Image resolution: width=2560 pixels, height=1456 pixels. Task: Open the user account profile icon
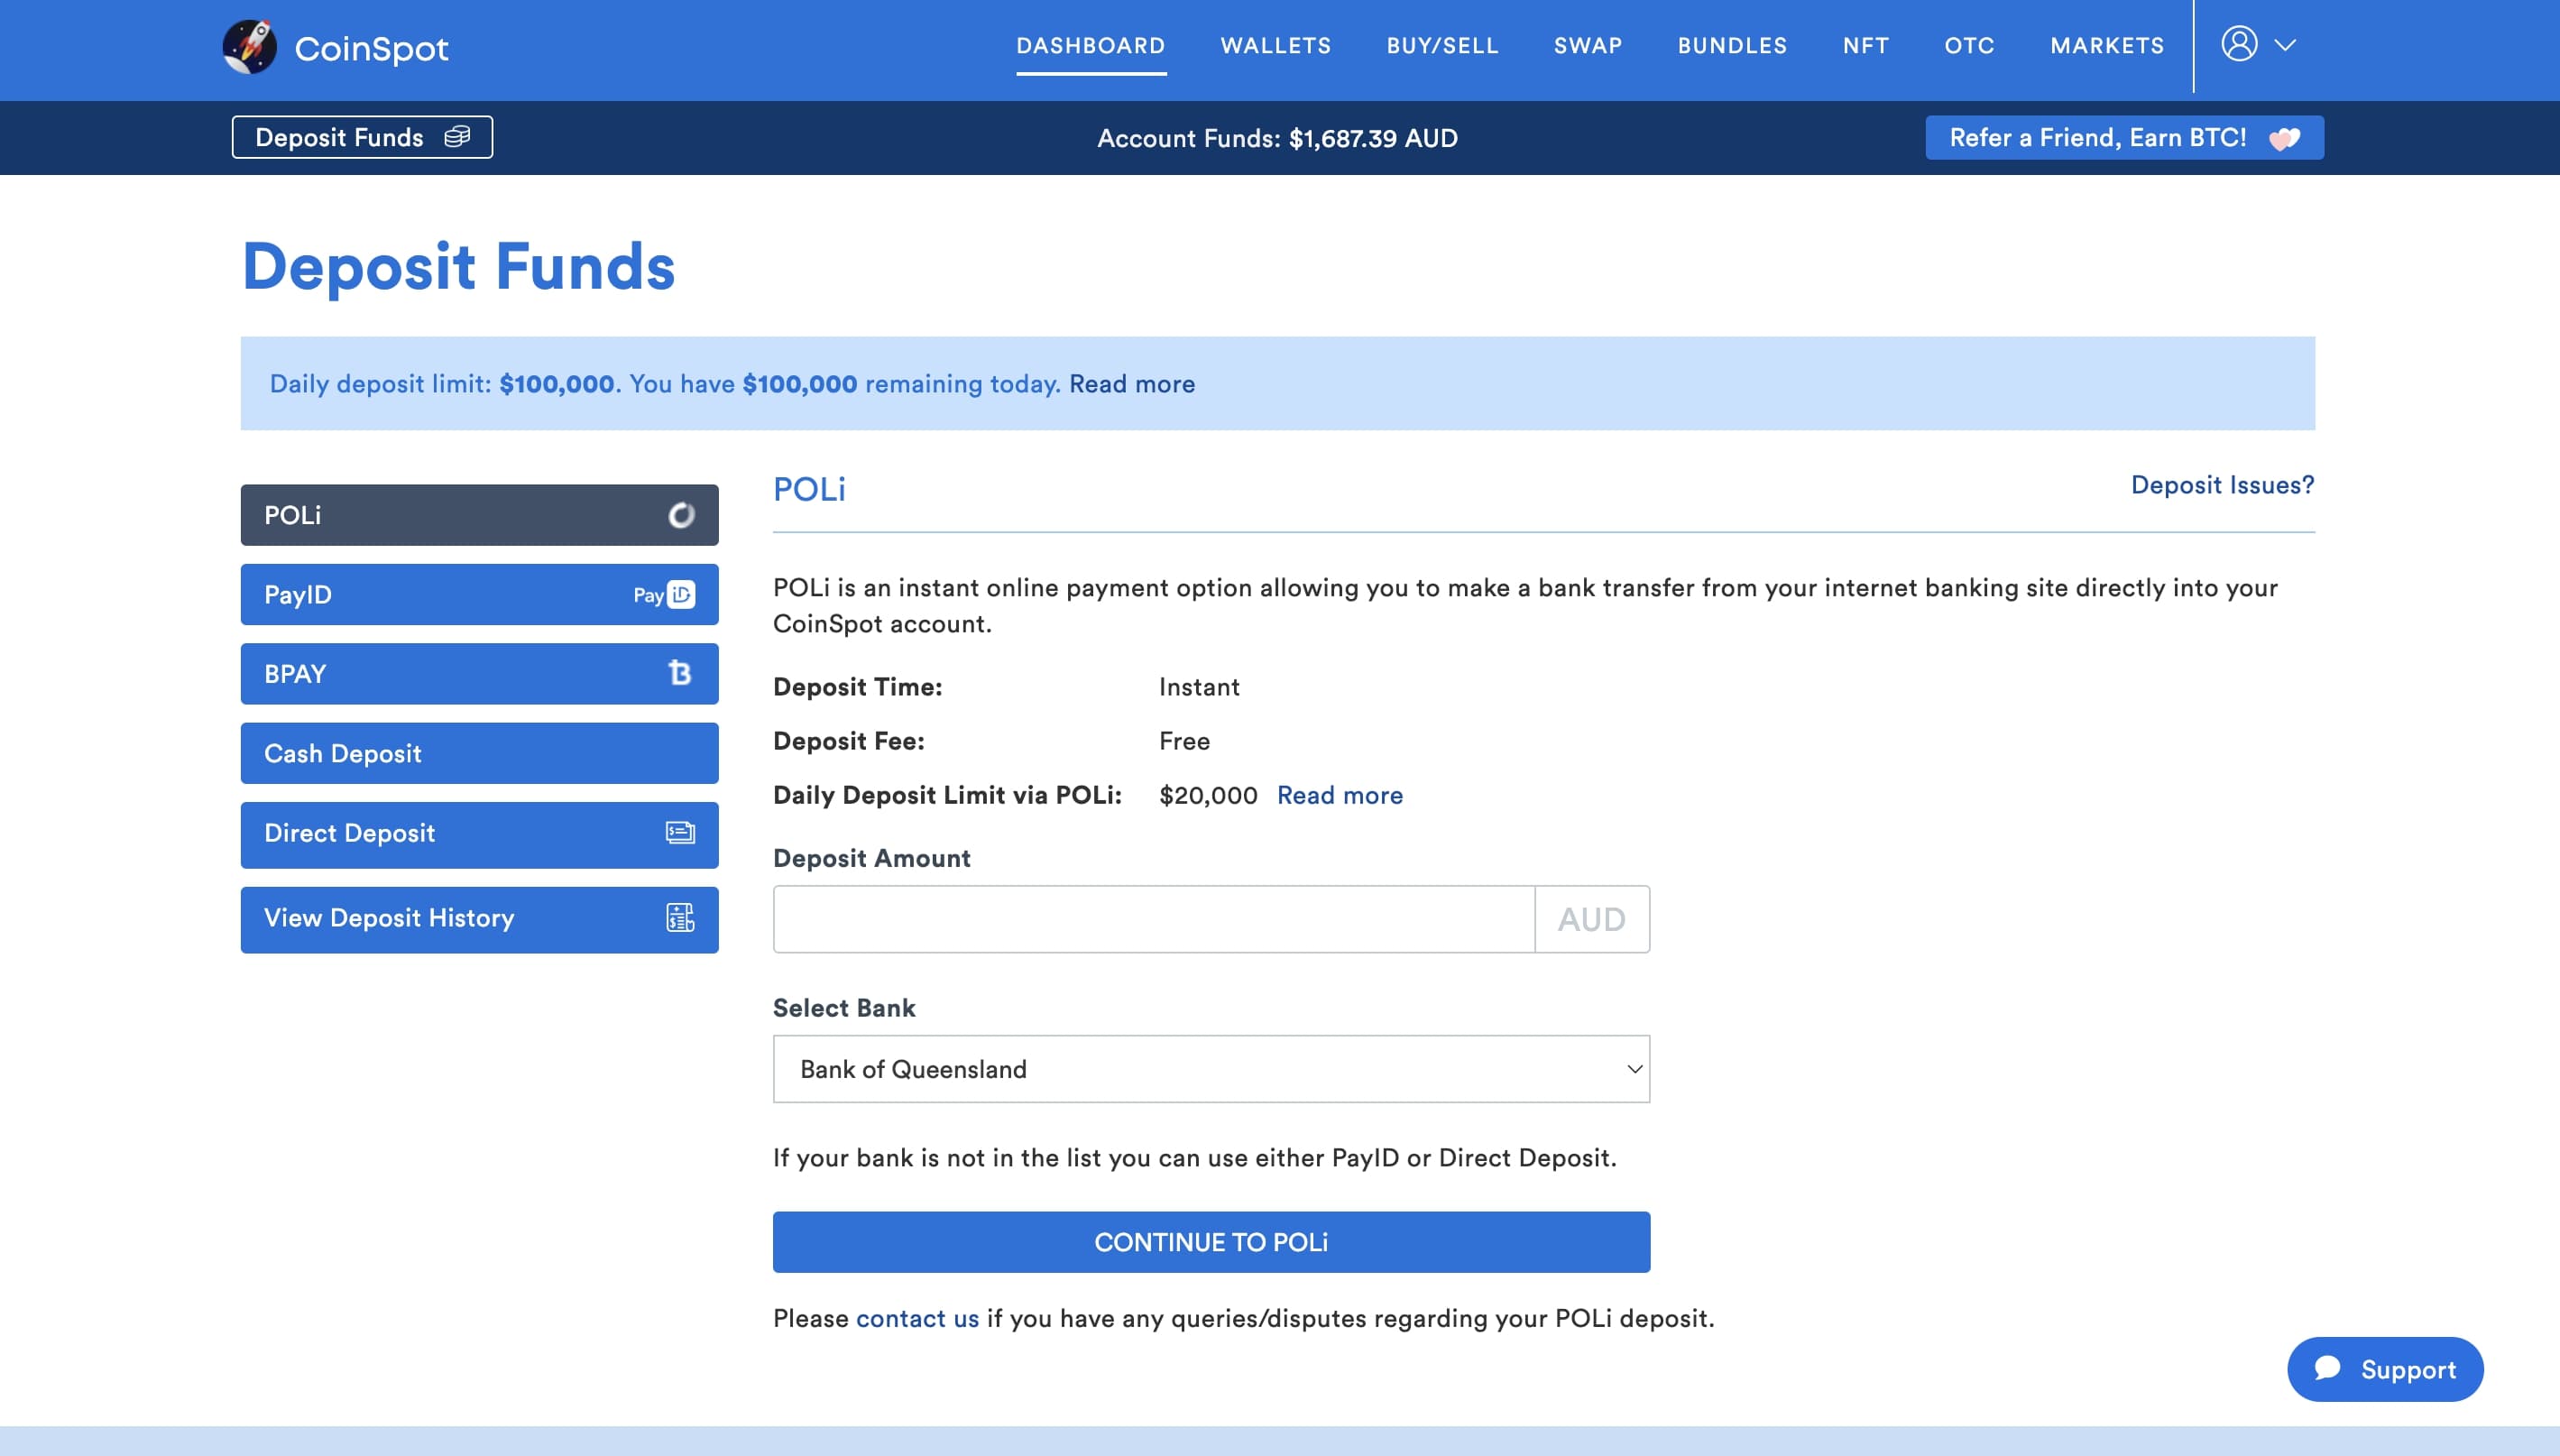tap(2239, 44)
